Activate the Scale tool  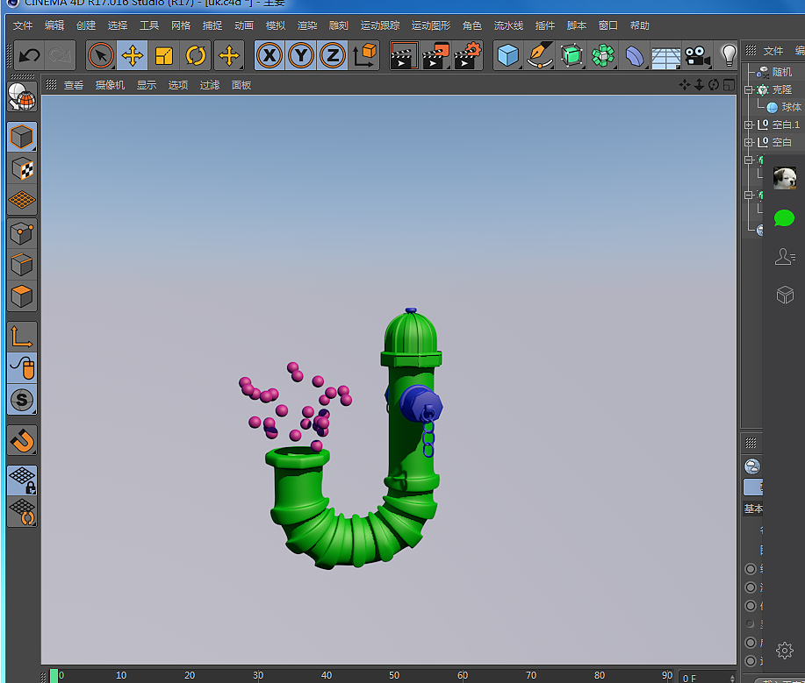pos(164,55)
